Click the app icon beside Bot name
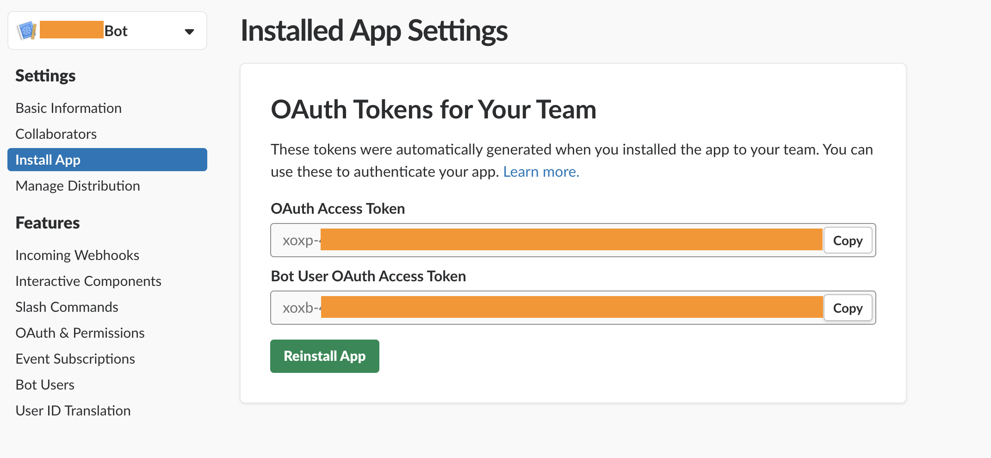The width and height of the screenshot is (991, 458). pyautogui.click(x=26, y=31)
